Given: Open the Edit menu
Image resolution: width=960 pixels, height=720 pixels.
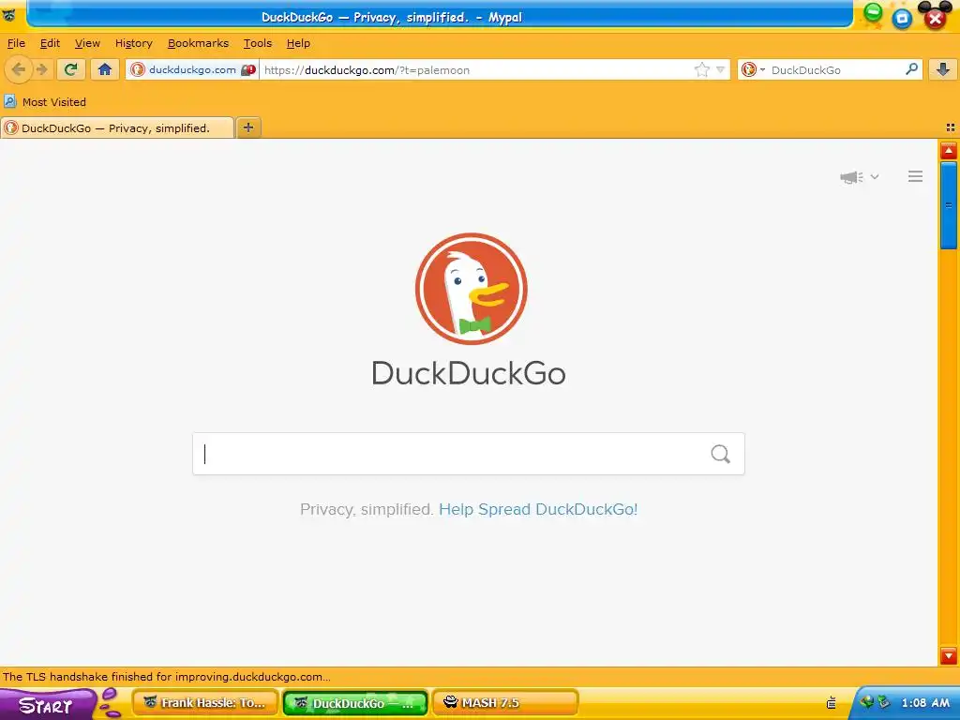Looking at the screenshot, I should coord(50,43).
